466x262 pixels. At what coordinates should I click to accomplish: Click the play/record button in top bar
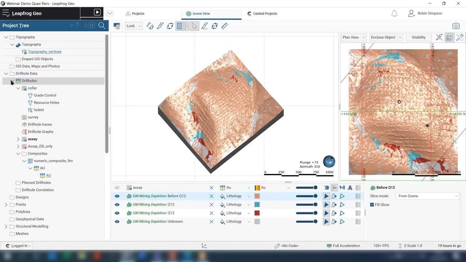click(x=97, y=12)
